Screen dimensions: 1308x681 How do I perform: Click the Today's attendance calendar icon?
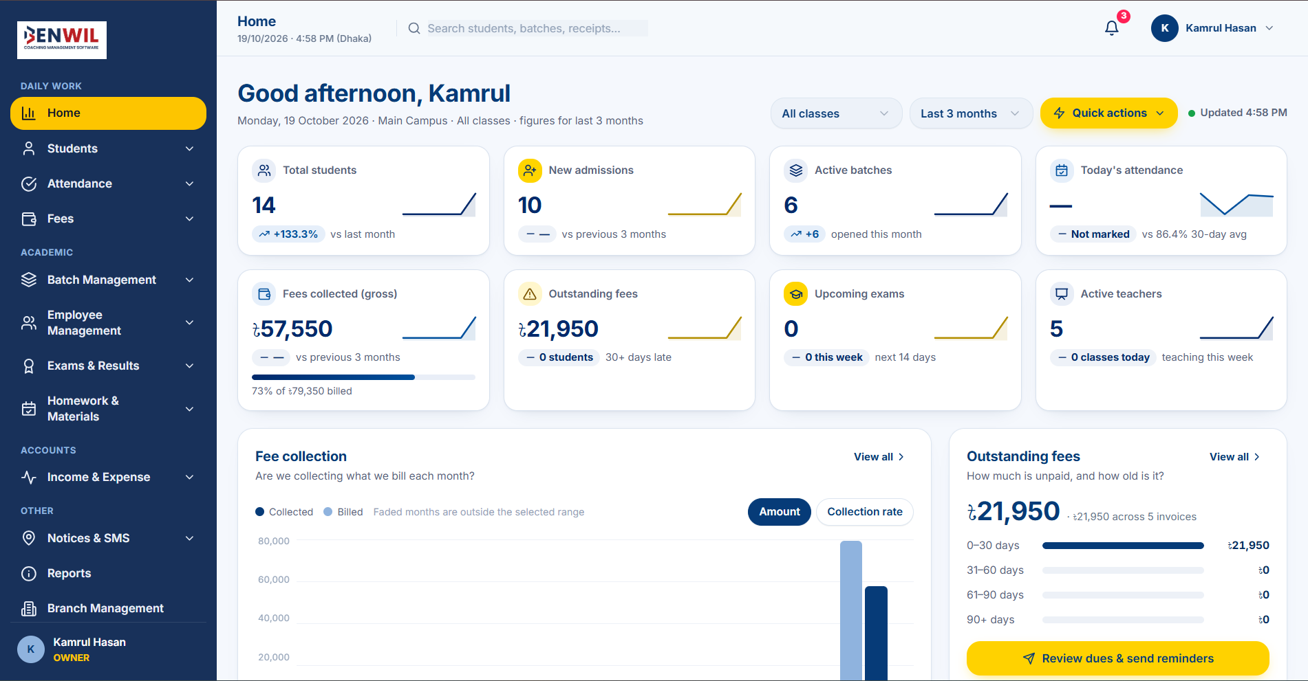pyautogui.click(x=1062, y=170)
